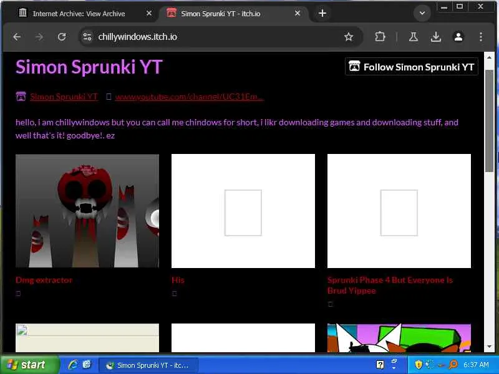This screenshot has height=374, width=499.
Task: Click the page heading Simon Sprunki YT
Action: (89, 67)
